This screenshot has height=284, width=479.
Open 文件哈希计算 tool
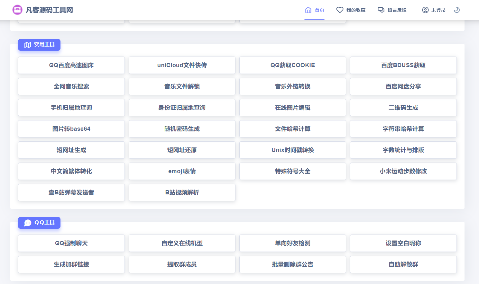coord(293,129)
